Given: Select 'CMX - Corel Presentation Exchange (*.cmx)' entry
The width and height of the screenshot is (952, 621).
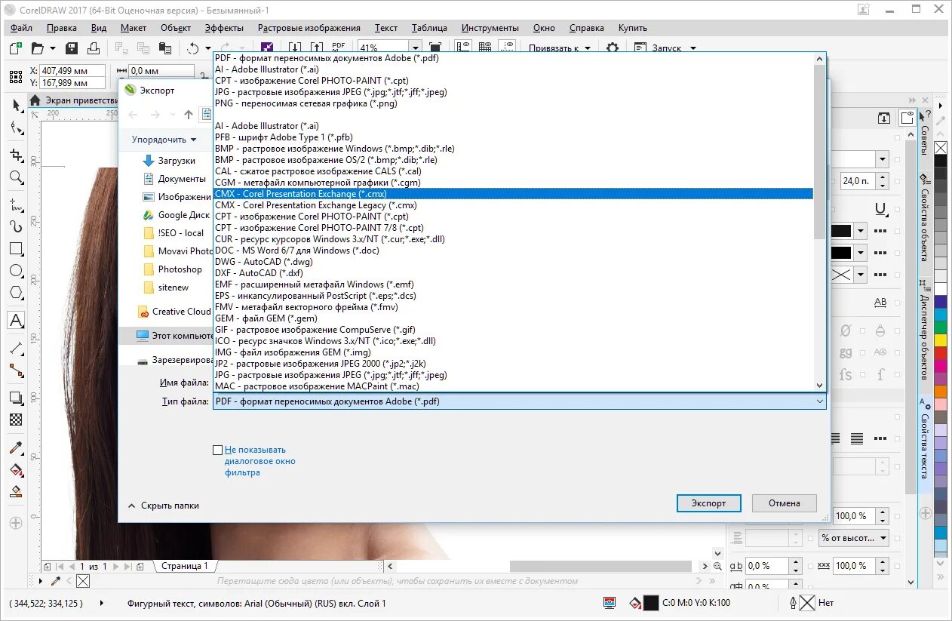Looking at the screenshot, I should tap(513, 194).
